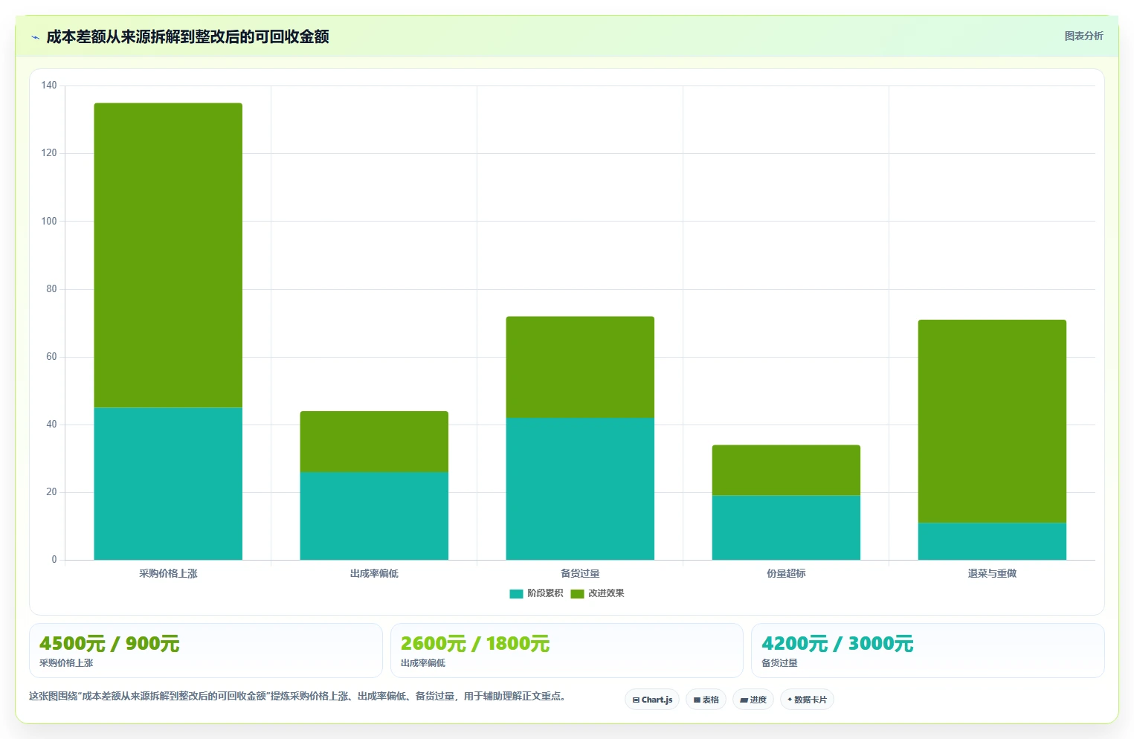1134x739 pixels.
Task: Click the teal 份量超标 bar segment
Action: 786,528
